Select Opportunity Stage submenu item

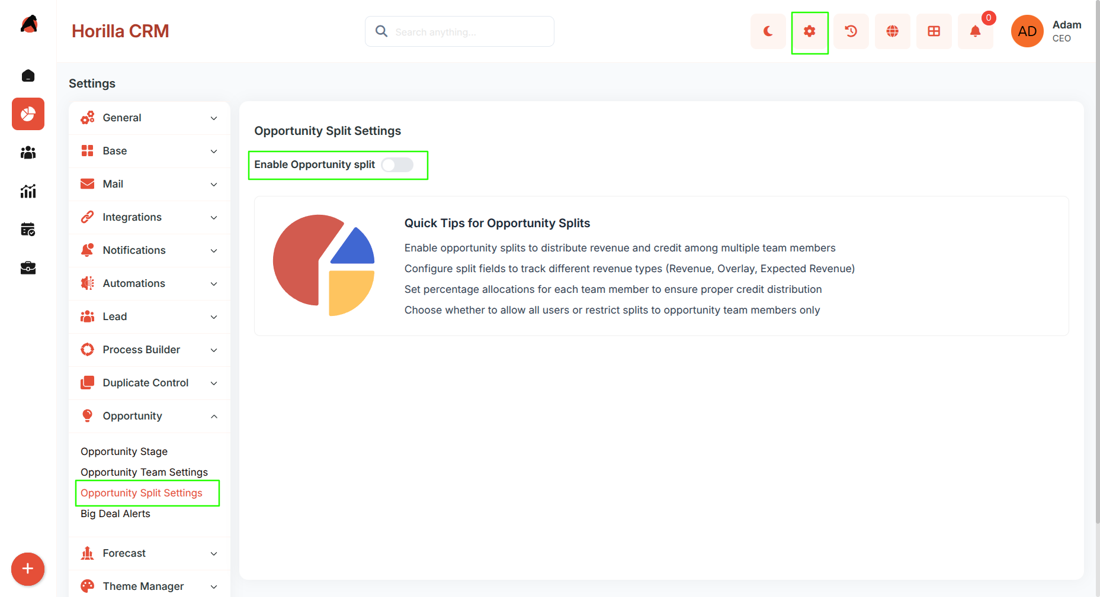coord(124,451)
